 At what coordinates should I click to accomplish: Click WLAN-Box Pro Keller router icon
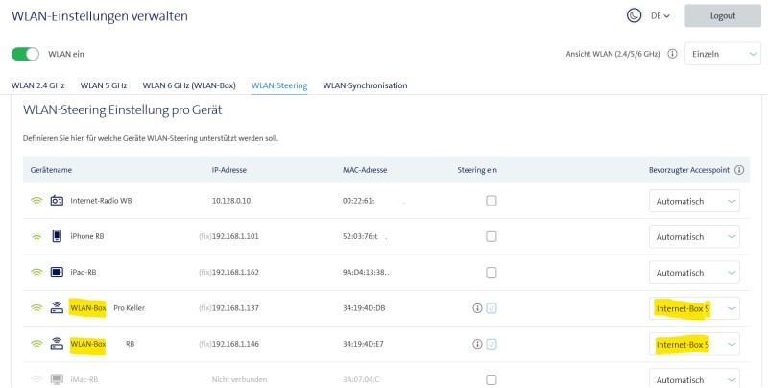click(57, 308)
